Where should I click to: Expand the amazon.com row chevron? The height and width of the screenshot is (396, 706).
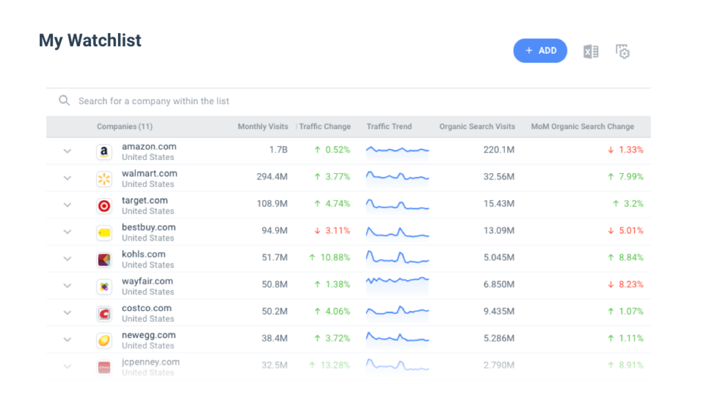(x=67, y=151)
